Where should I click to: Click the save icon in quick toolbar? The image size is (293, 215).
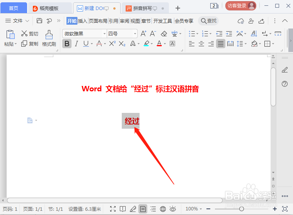[39, 20]
